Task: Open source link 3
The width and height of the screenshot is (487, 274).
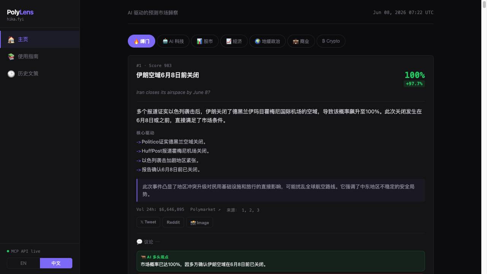Action: pyautogui.click(x=258, y=210)
